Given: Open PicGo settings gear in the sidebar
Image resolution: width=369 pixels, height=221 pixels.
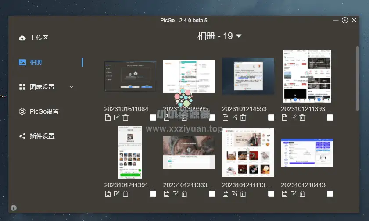Looking at the screenshot, I should click(x=22, y=111).
